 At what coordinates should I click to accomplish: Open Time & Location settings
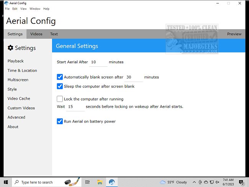pos(22,71)
